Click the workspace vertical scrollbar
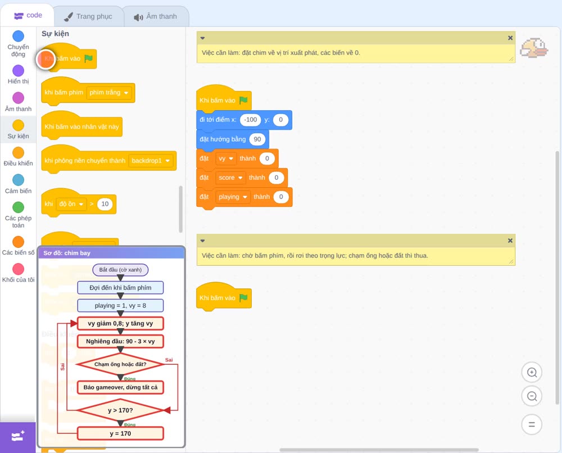 tap(557, 278)
